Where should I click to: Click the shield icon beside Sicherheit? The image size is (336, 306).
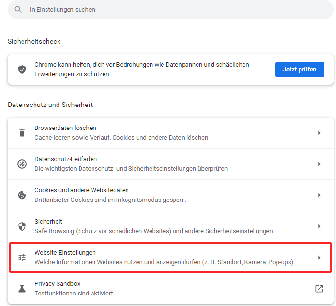coord(22,226)
